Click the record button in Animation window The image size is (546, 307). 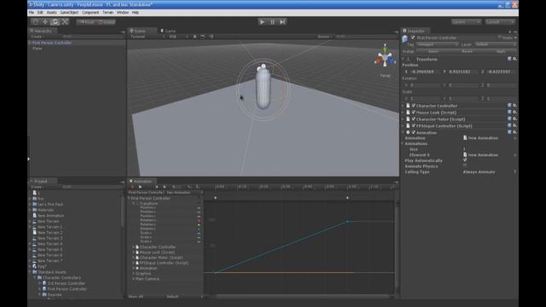(132, 187)
